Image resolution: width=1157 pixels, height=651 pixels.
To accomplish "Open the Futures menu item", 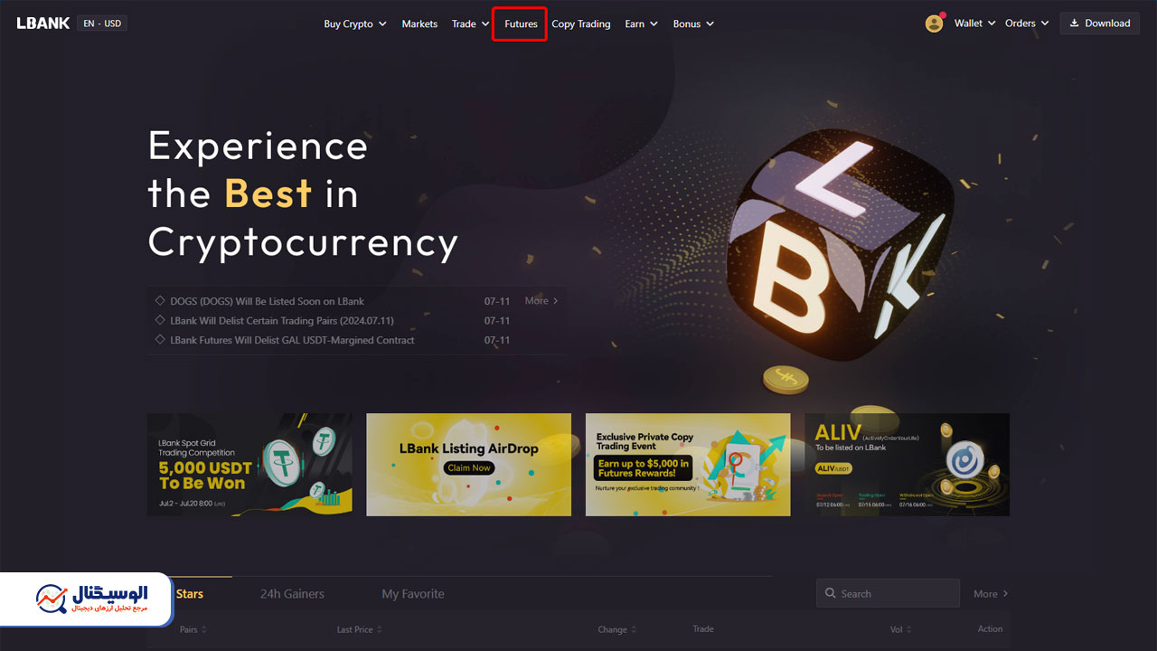I will coord(521,24).
